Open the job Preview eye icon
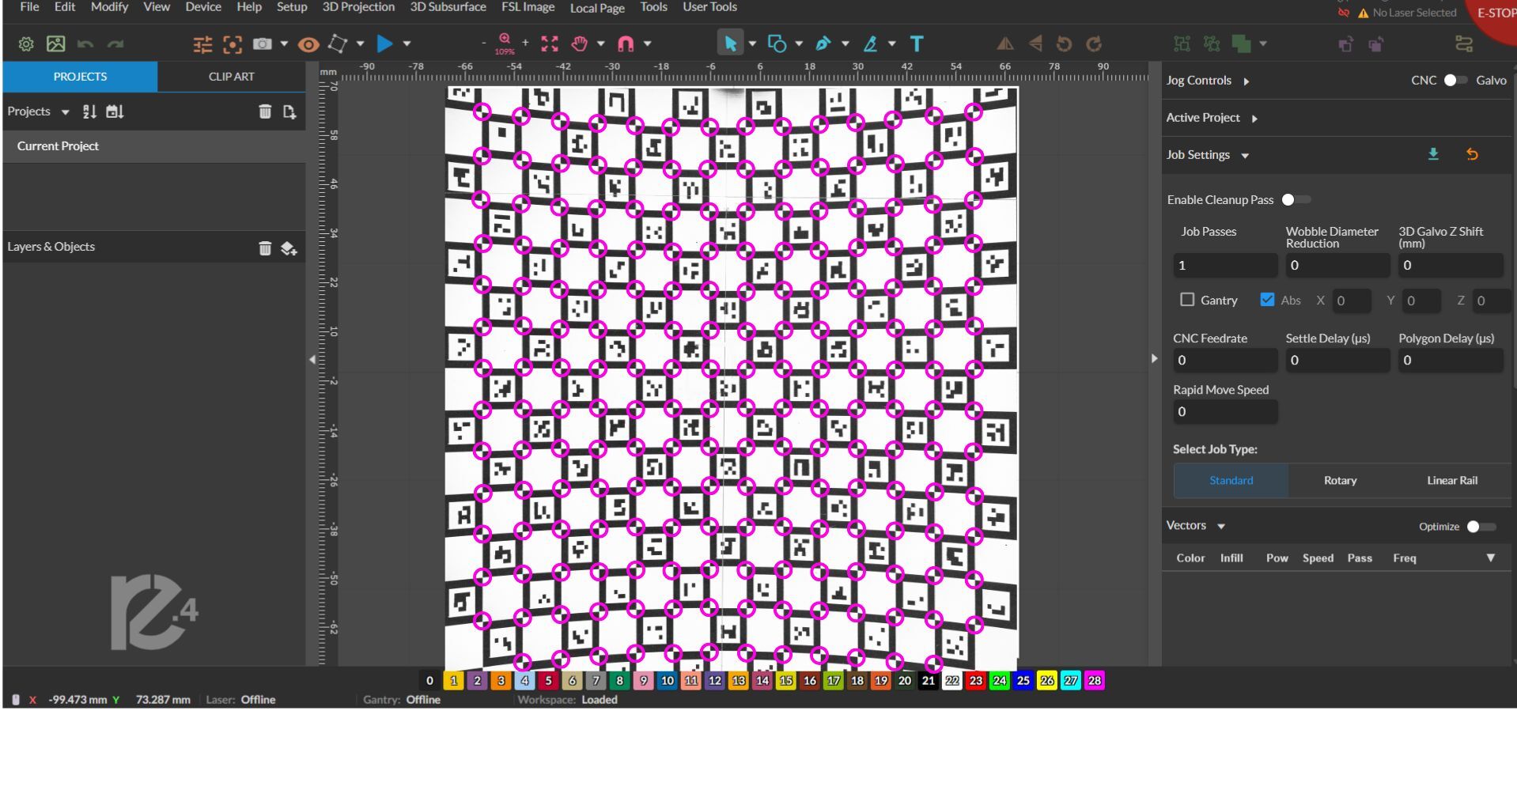Viewport: 1517px width, 809px height. click(308, 44)
